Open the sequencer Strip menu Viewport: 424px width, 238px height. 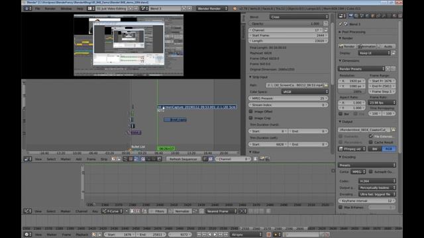click(104, 159)
